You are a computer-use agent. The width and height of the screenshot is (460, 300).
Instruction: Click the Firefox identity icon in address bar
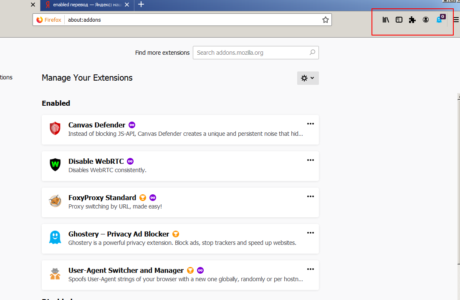40,20
